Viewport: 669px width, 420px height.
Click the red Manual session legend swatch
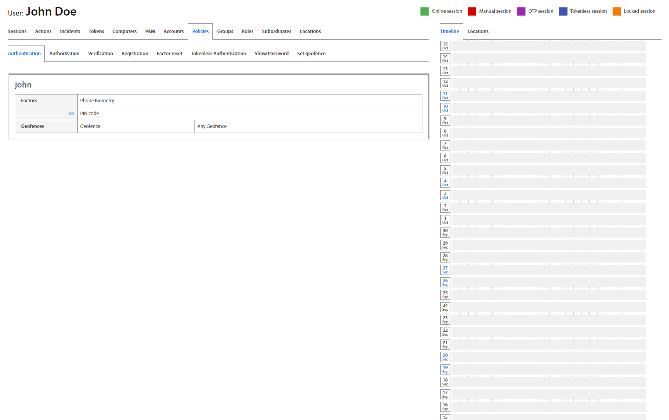(472, 11)
